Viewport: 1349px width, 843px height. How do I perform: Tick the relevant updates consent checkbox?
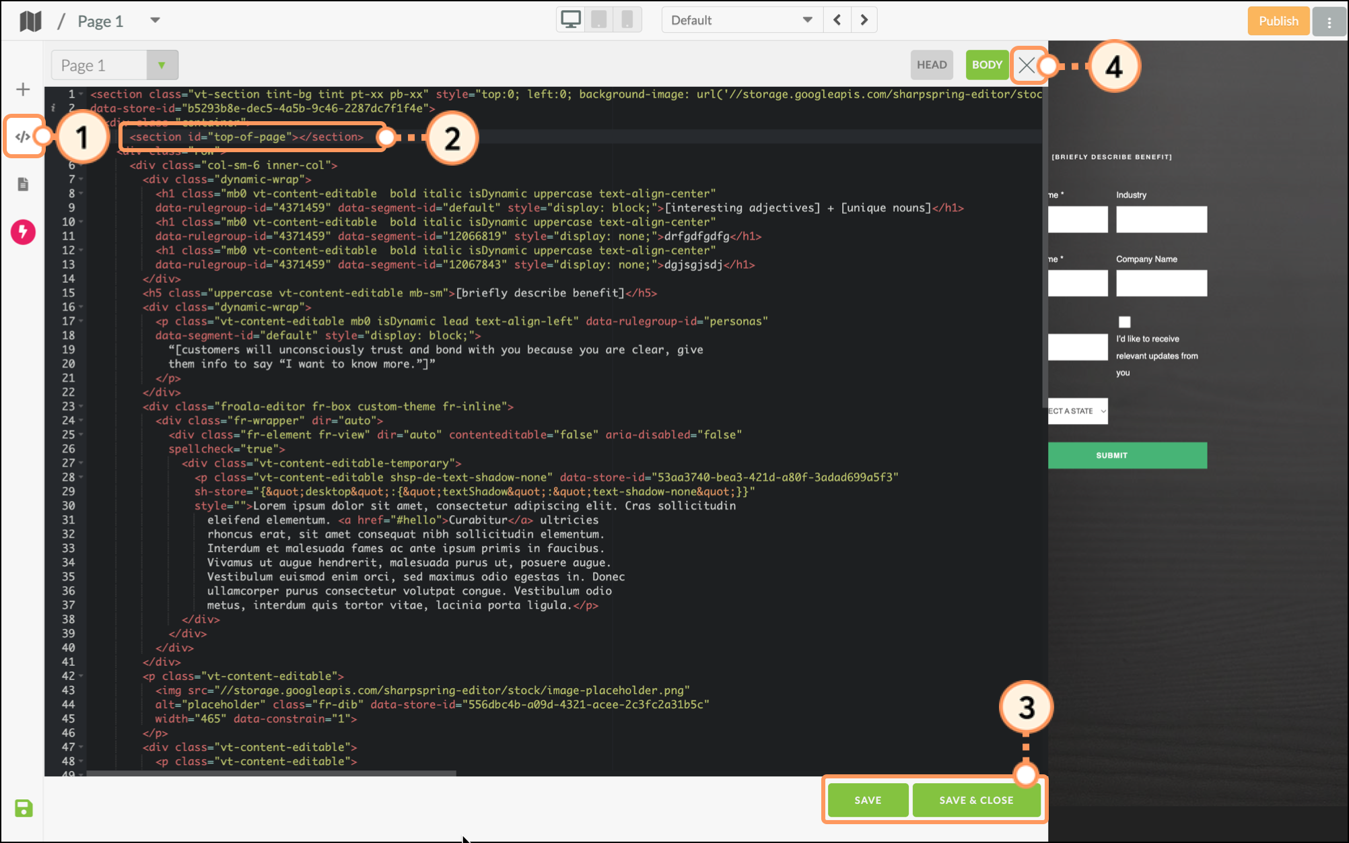1124,322
